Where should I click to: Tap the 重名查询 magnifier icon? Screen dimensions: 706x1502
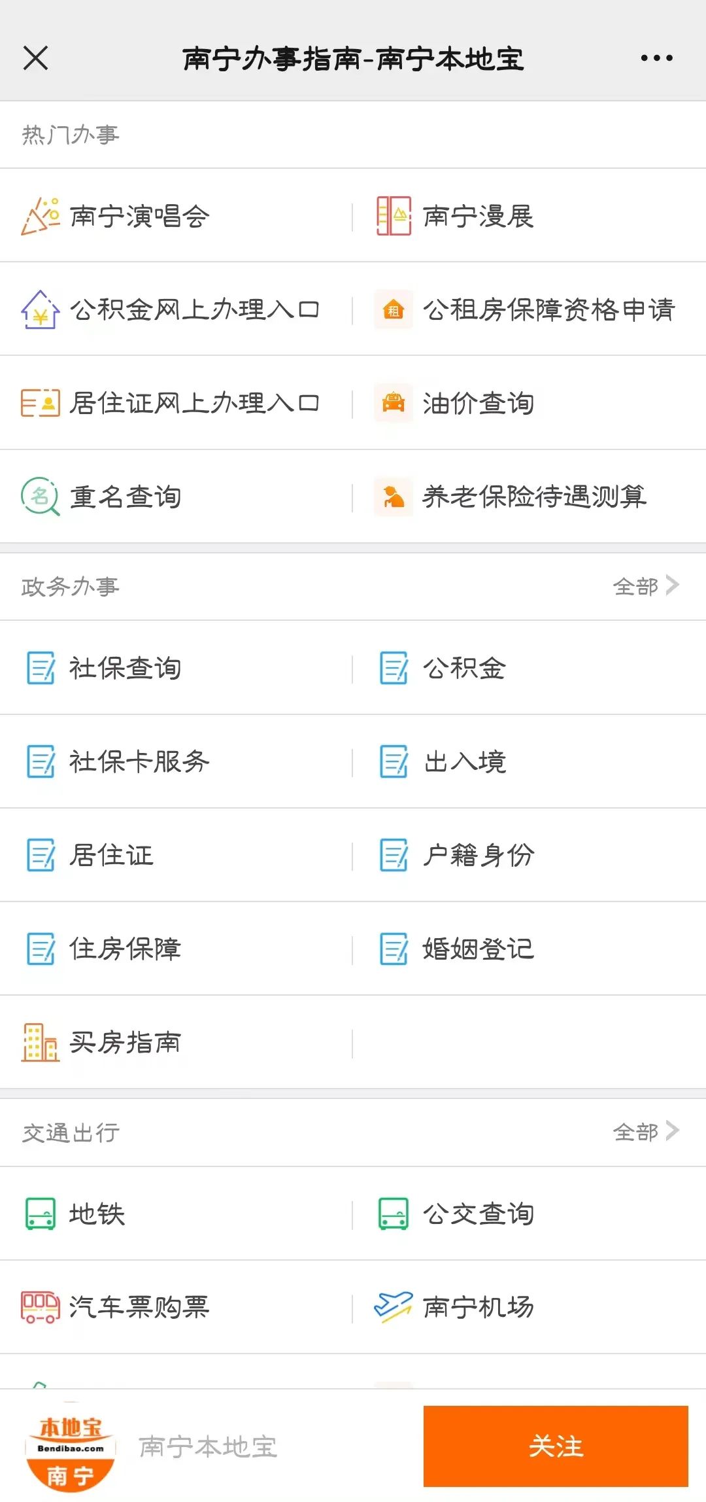pos(41,497)
